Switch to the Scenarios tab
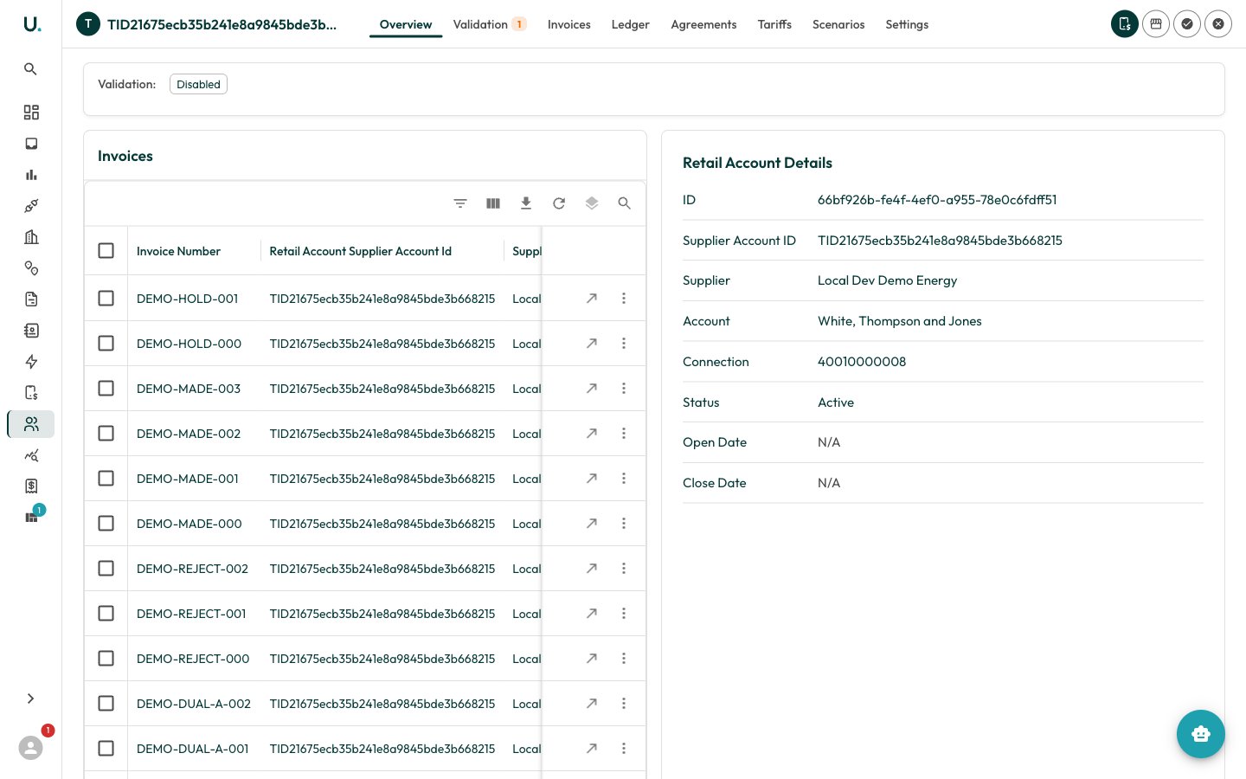The image size is (1246, 779). (838, 24)
